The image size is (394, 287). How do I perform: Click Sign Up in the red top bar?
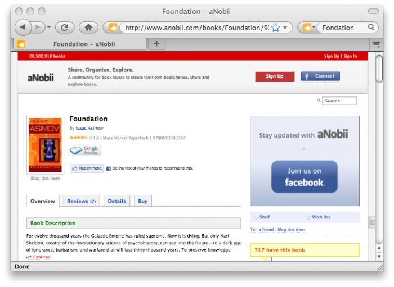pyautogui.click(x=332, y=56)
